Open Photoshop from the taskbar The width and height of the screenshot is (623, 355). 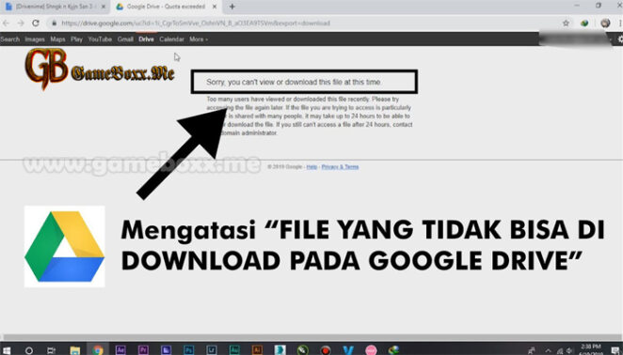(189, 350)
